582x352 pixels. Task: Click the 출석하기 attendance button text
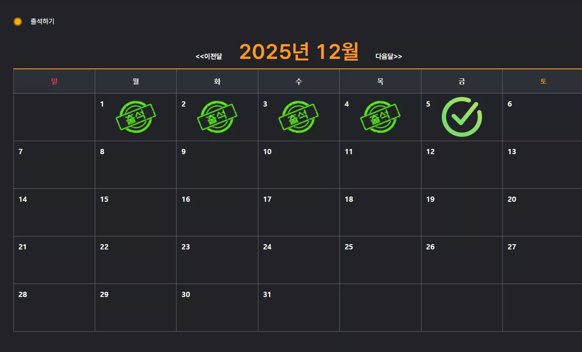click(42, 22)
